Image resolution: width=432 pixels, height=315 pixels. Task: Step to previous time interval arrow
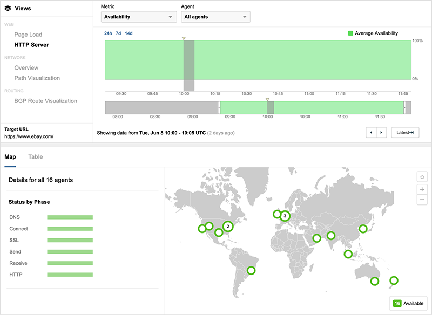tap(372, 132)
